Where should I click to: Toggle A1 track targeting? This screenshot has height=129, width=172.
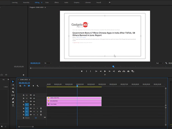(27, 108)
